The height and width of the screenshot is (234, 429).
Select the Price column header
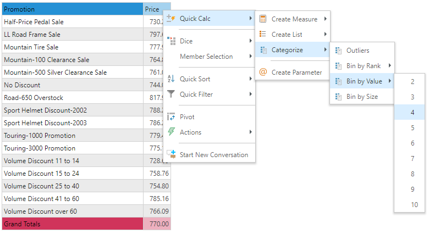coord(152,9)
